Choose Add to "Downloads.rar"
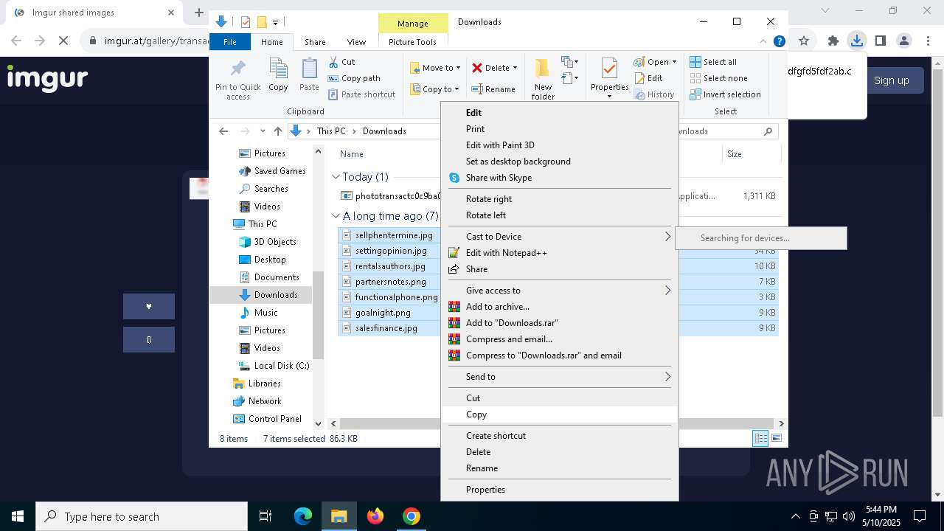Viewport: 944px width, 531px height. (559, 323)
